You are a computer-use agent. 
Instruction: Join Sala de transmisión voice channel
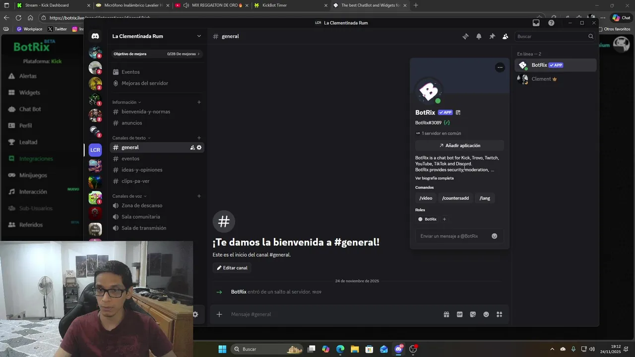[x=156, y=228]
